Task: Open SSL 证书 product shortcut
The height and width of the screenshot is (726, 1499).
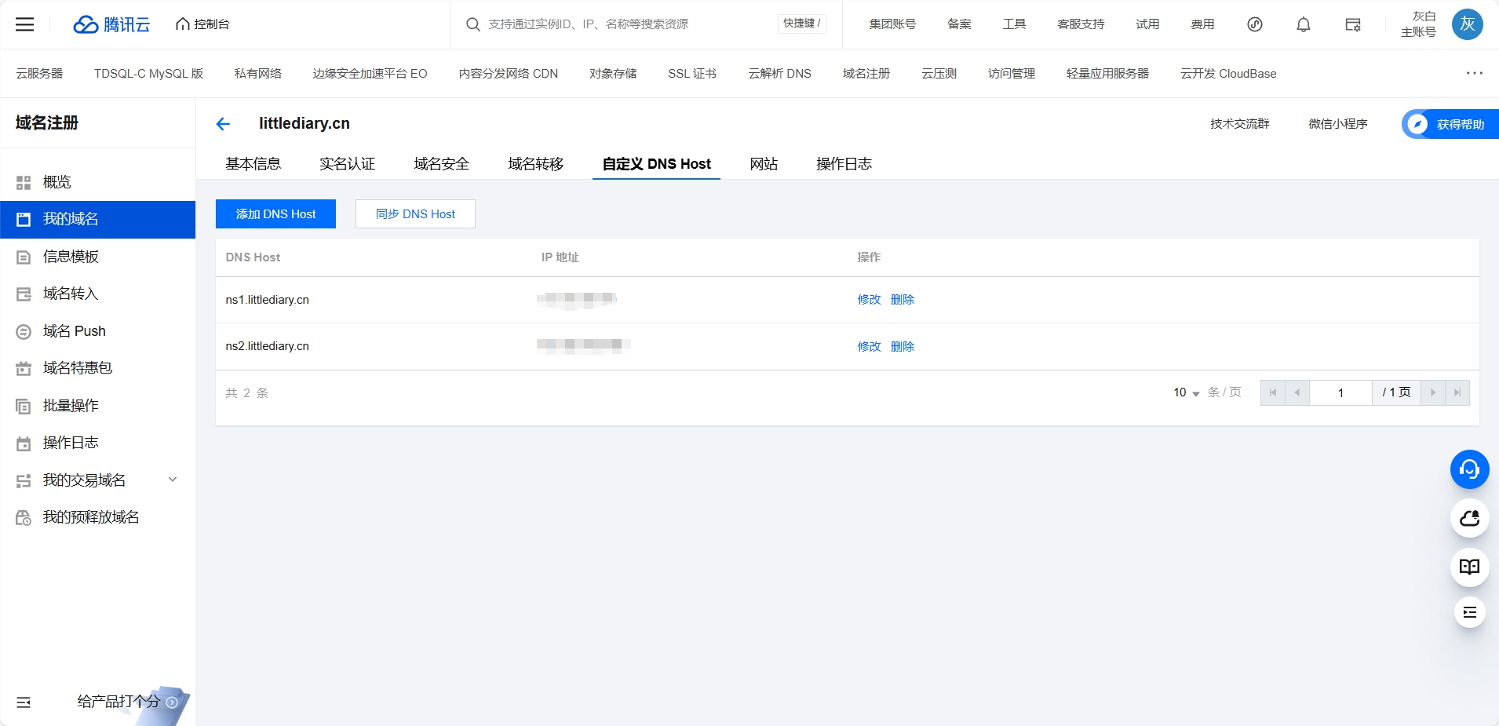Action: 692,74
